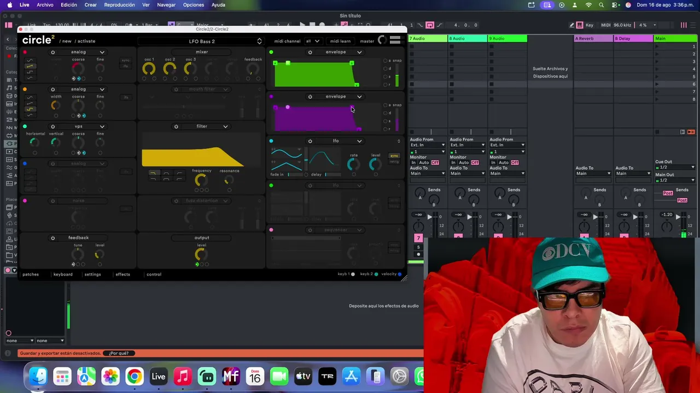Click the Key mapping button in Live
This screenshot has width=700, height=393.
click(x=589, y=25)
